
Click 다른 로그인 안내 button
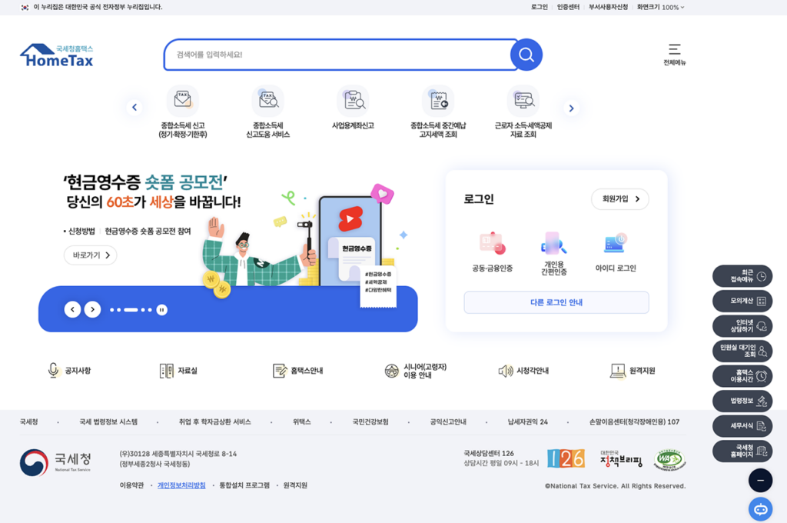[x=556, y=302]
